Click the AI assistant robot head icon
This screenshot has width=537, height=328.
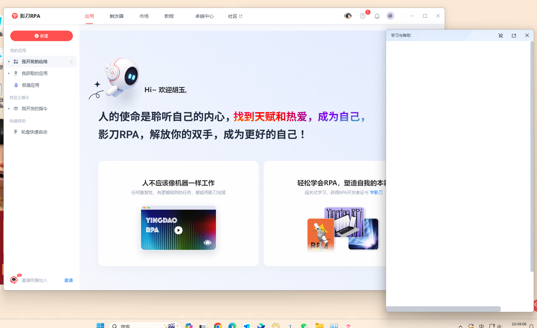tap(348, 16)
